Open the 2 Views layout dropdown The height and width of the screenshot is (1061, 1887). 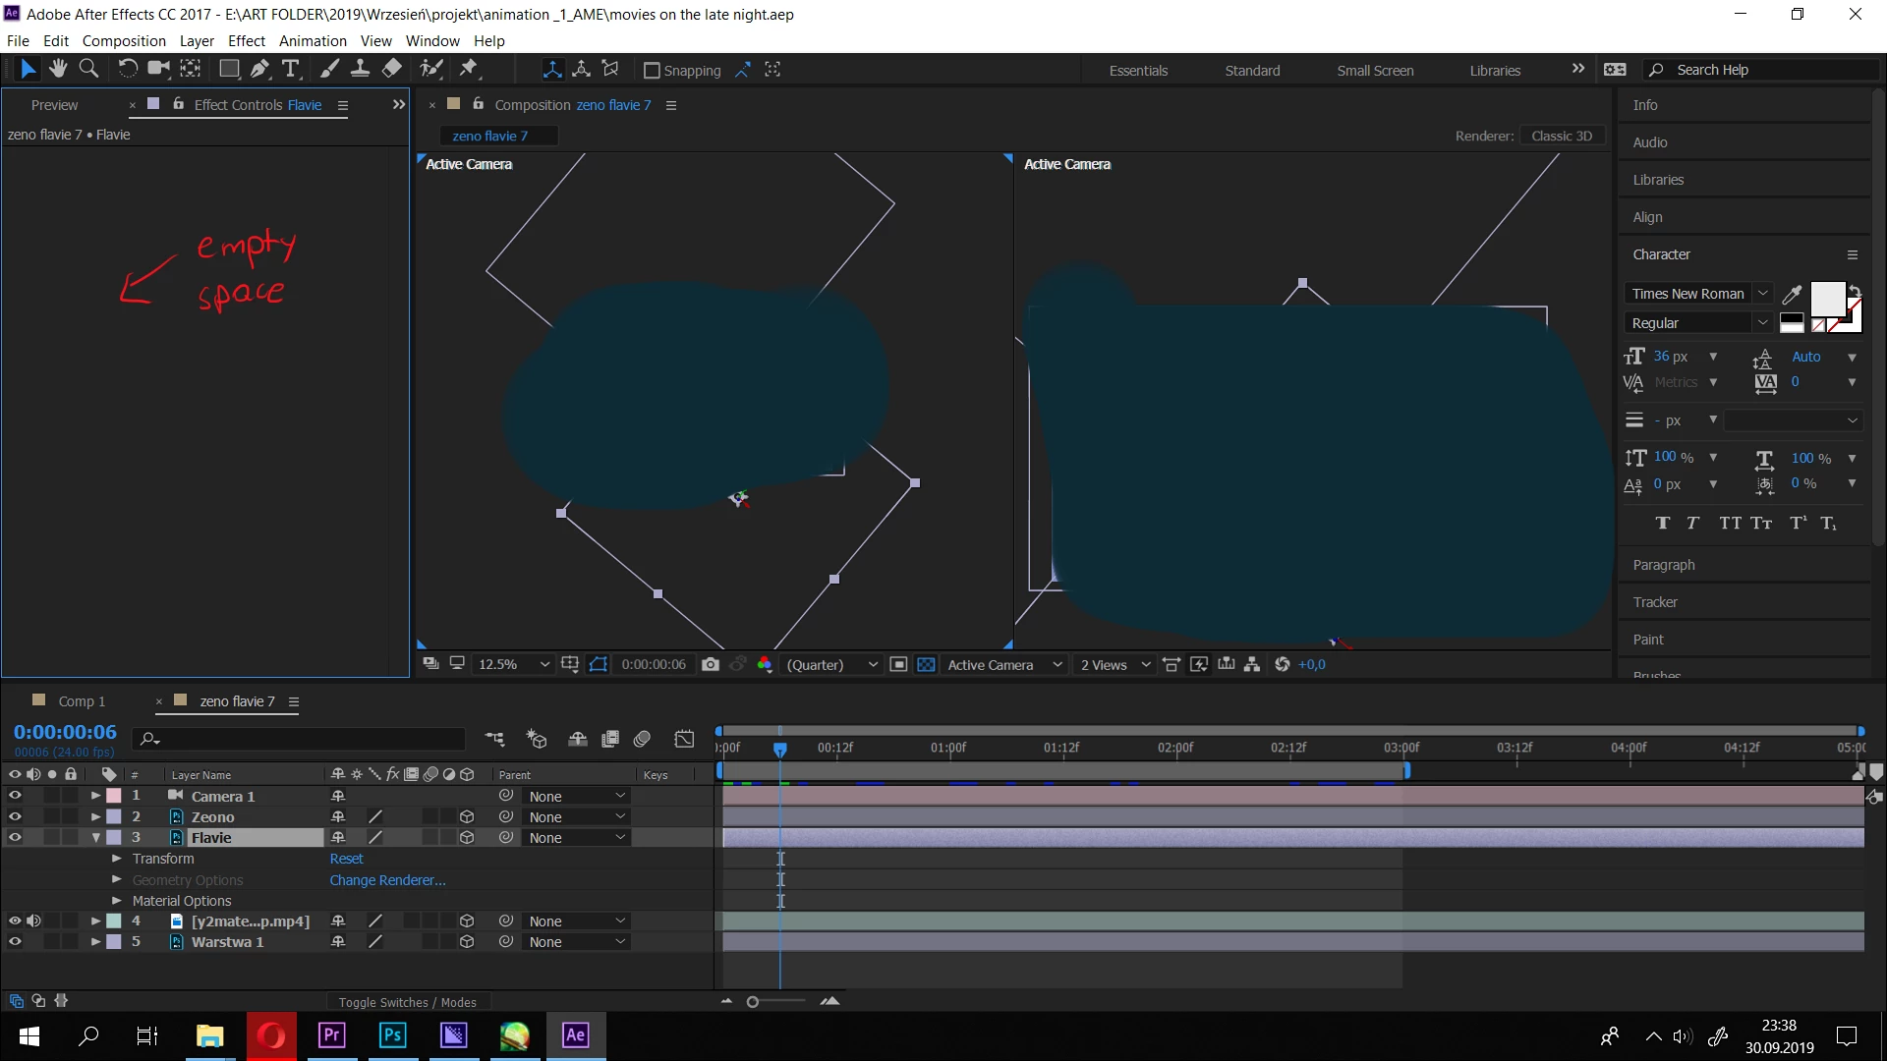(x=1115, y=665)
